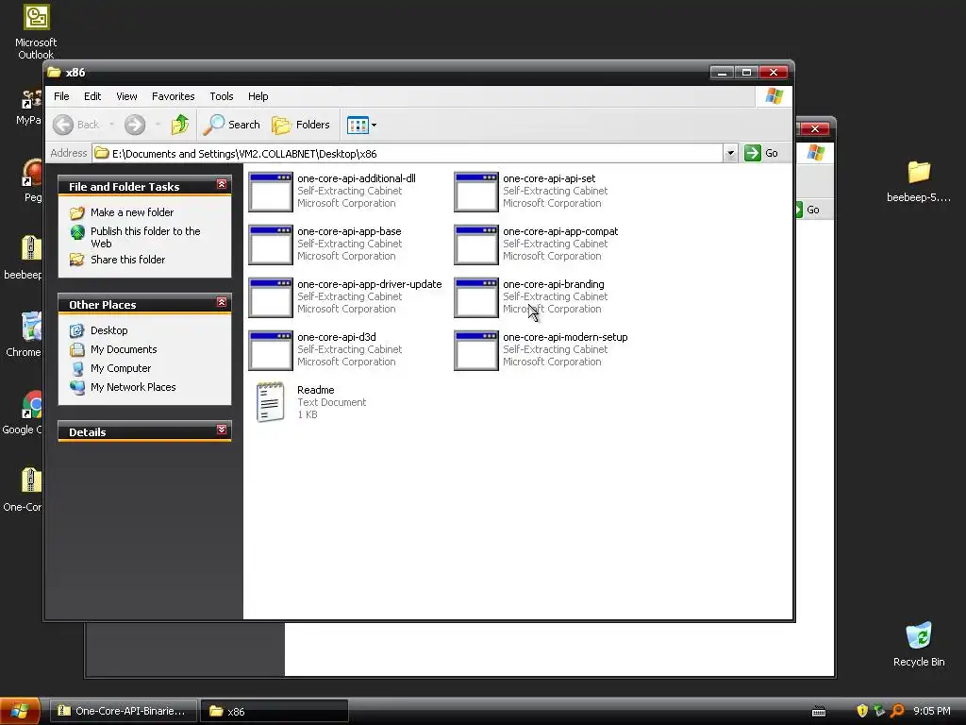
Task: Open the View menu
Action: [x=126, y=96]
